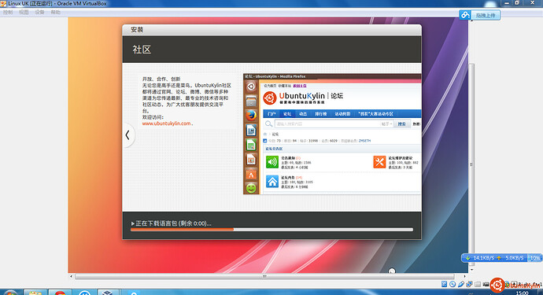This screenshot has height=295, width=543.
Task: Open the 帖子 dropdown in forum search
Action: click(x=386, y=124)
